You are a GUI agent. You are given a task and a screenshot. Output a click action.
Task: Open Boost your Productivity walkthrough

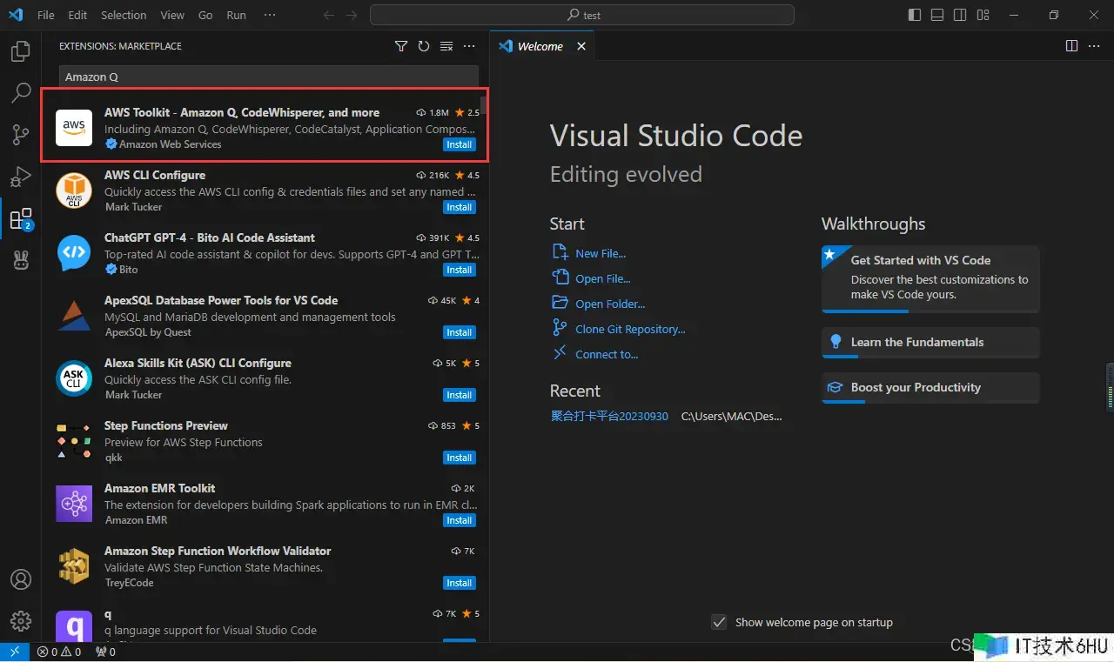pyautogui.click(x=930, y=387)
